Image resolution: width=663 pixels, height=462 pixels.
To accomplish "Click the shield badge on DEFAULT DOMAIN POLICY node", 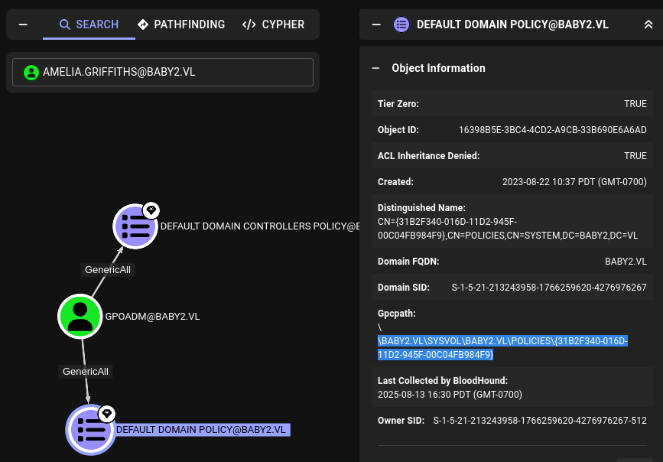I will pos(106,413).
